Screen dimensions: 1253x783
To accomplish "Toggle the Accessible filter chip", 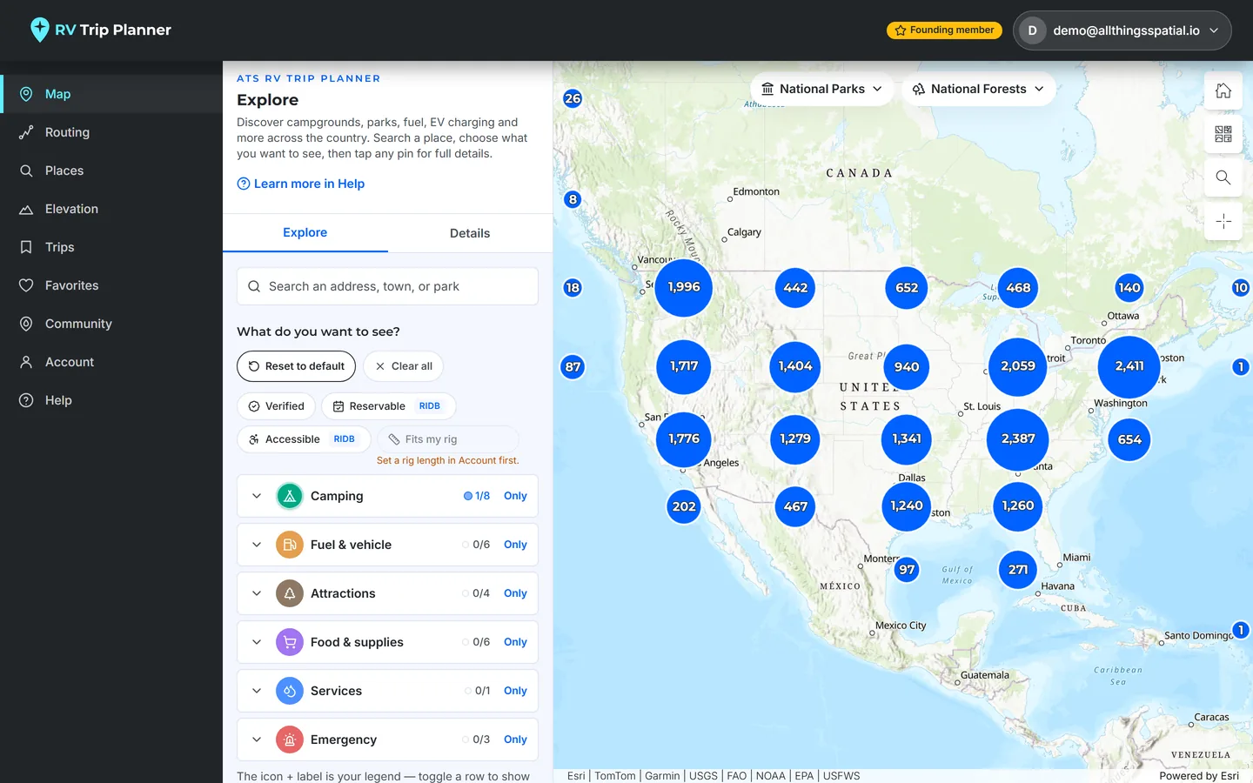I will (x=304, y=439).
